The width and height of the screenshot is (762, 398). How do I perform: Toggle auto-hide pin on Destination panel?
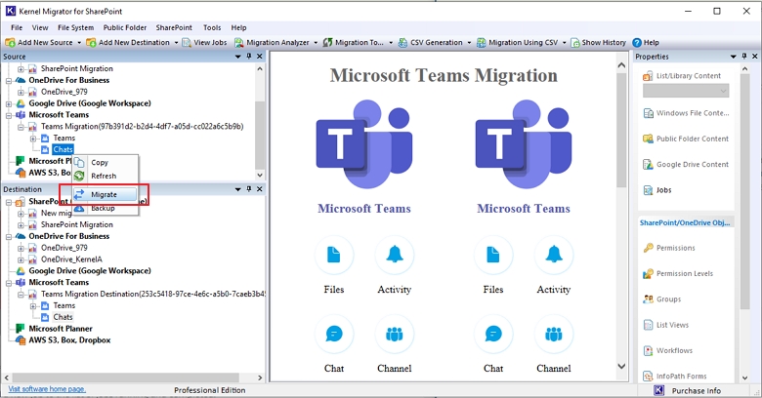249,189
